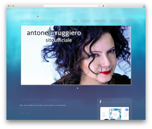Open the BIO menu item
This screenshot has height=129, width=152.
tap(75, 21)
